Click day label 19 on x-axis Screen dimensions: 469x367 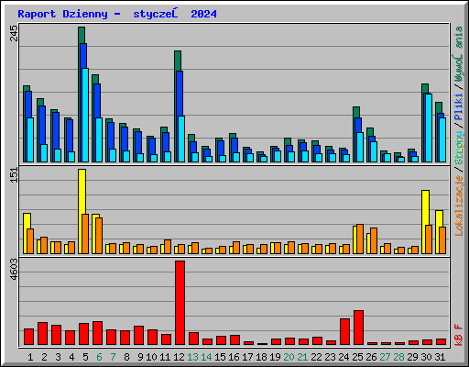pos(275,357)
